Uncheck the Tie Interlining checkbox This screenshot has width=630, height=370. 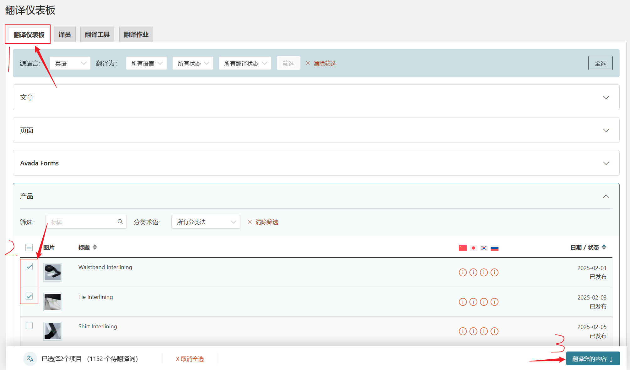coord(29,296)
